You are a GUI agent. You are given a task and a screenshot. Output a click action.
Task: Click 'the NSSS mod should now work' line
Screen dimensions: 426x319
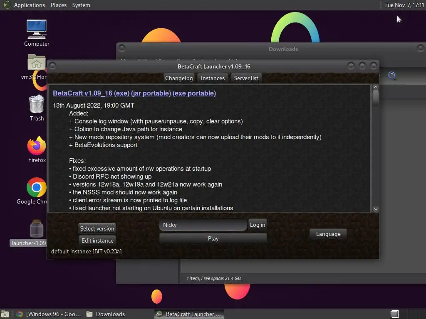(x=123, y=192)
